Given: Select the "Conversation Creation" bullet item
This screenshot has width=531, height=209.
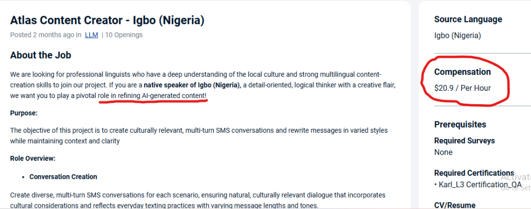Looking at the screenshot, I should tap(63, 177).
